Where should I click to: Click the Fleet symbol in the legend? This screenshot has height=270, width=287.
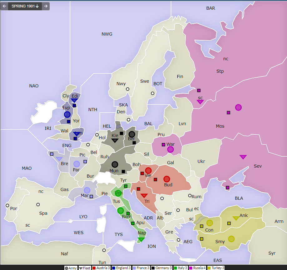point(81,268)
